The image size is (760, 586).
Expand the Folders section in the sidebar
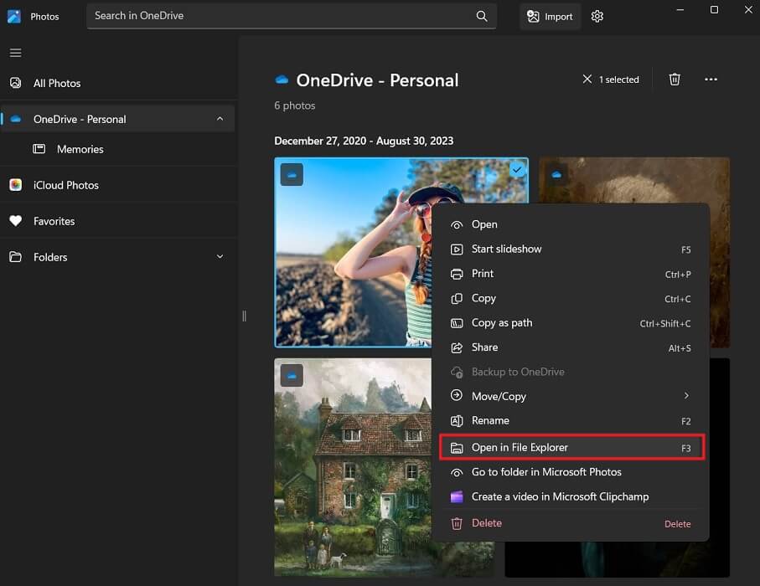tap(219, 257)
